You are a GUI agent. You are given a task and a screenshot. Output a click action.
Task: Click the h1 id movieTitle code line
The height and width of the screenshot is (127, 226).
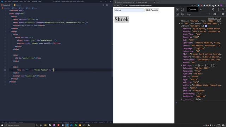28,58
